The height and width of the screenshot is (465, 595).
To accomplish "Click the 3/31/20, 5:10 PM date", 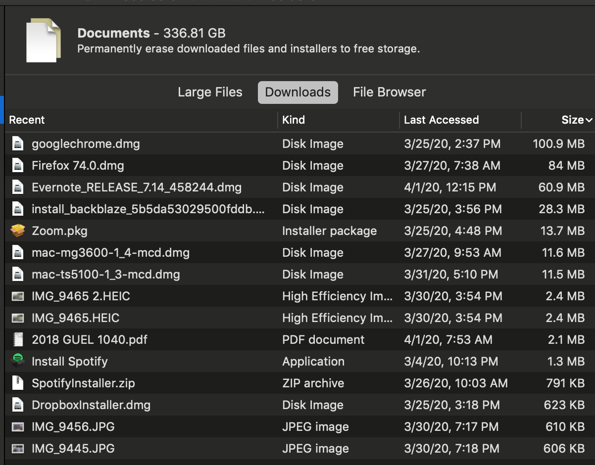I will (x=451, y=275).
